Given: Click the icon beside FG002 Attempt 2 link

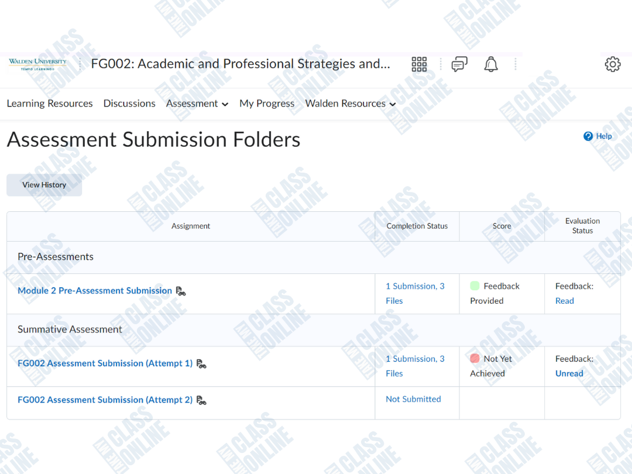Looking at the screenshot, I should [x=201, y=400].
